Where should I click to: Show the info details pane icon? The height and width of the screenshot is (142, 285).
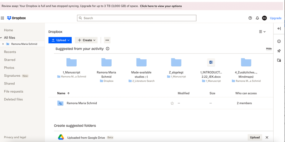[279, 42]
